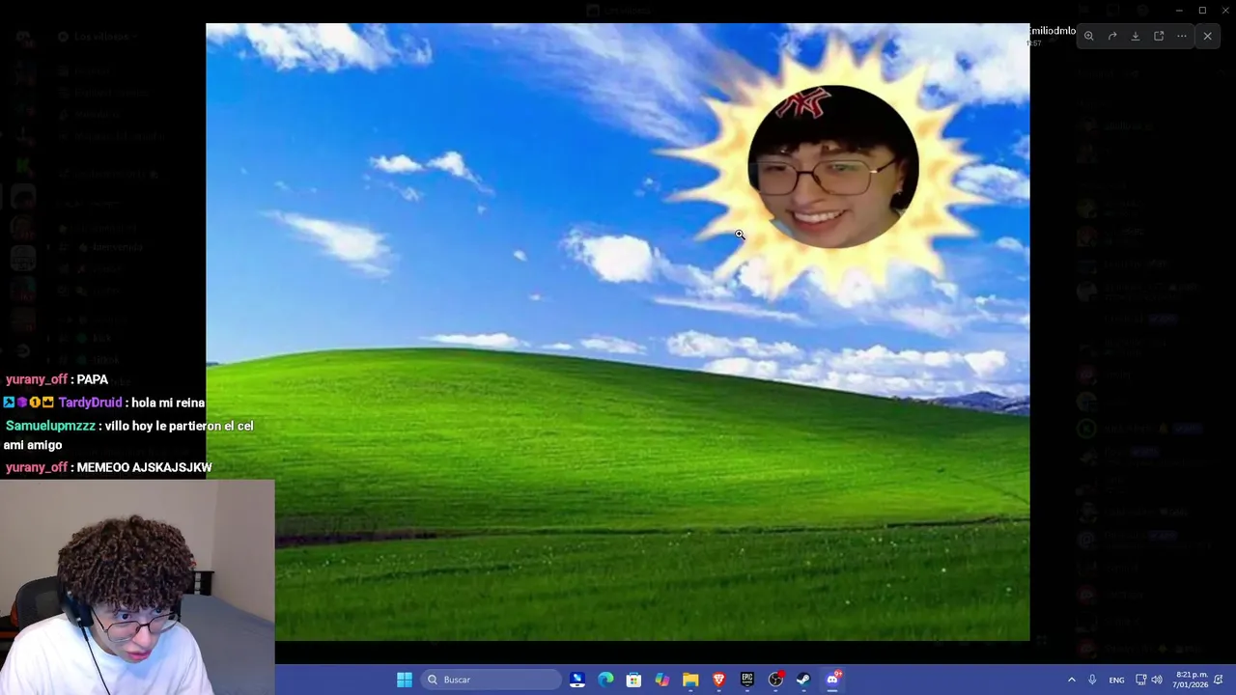The width and height of the screenshot is (1236, 695).
Task: Open the round app with red badge
Action: (775, 680)
